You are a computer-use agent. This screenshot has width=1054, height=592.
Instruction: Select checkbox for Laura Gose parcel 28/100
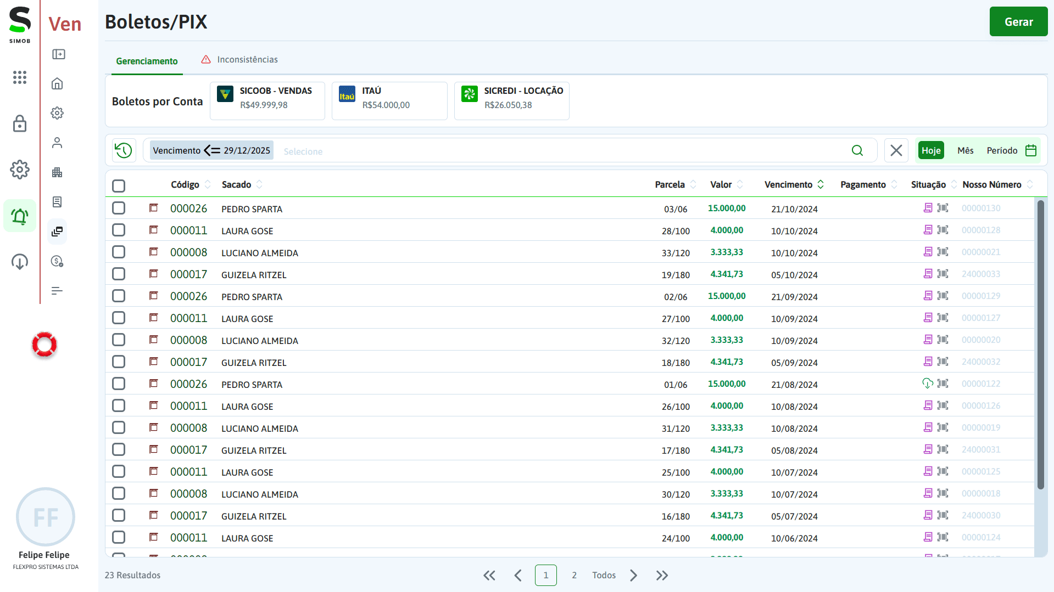click(119, 230)
